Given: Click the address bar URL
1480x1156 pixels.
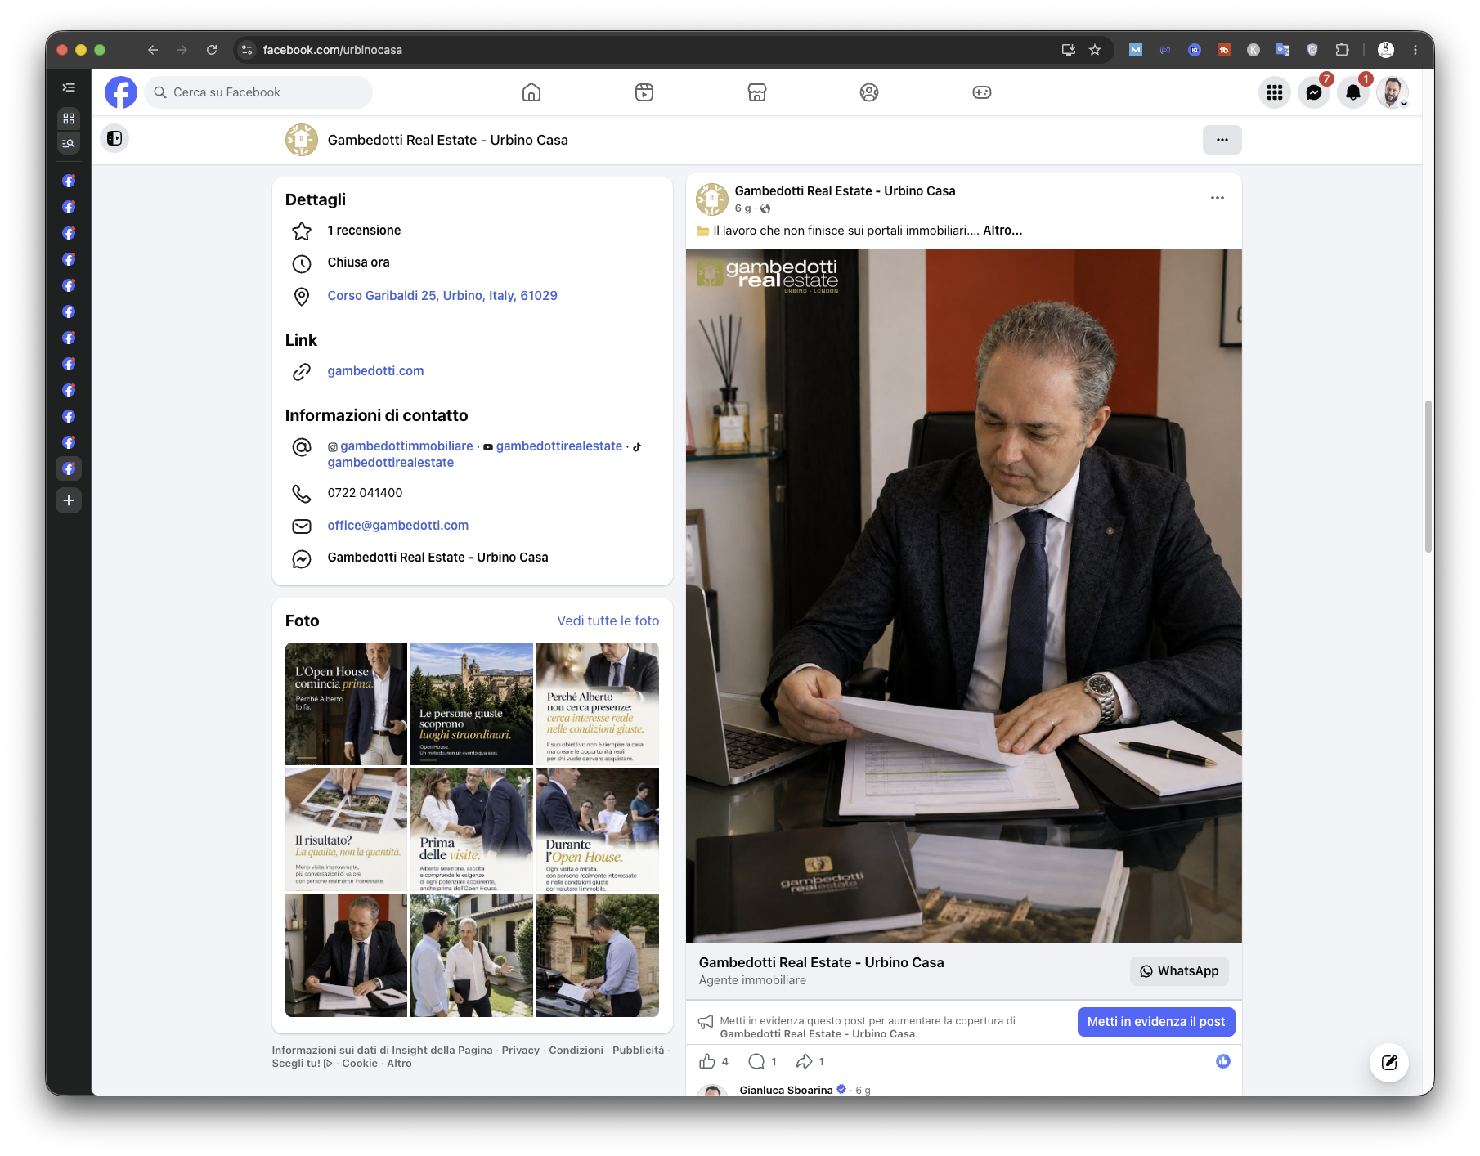Looking at the screenshot, I should [333, 50].
